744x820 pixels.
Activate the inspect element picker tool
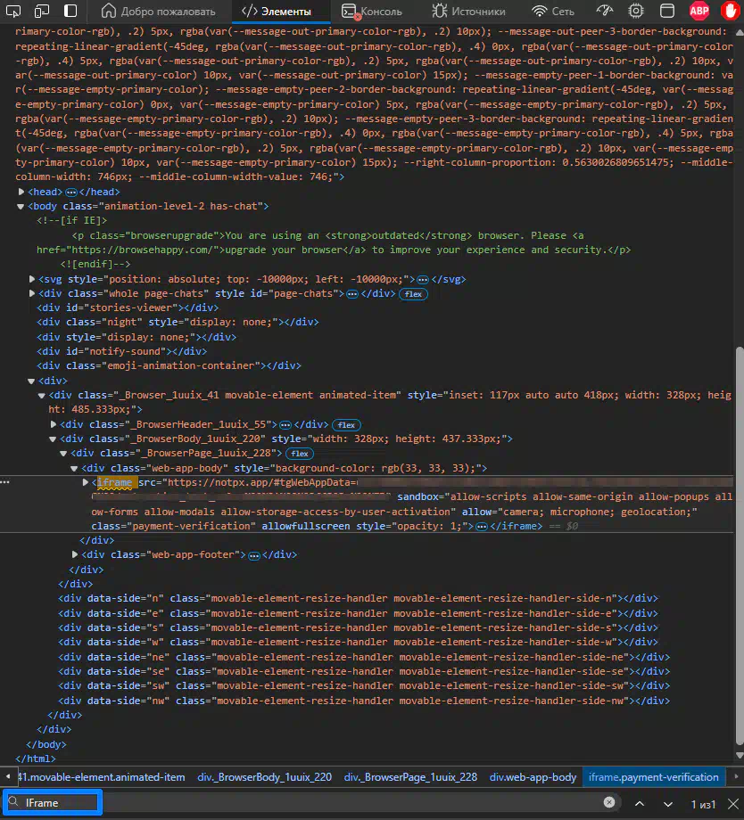16,12
